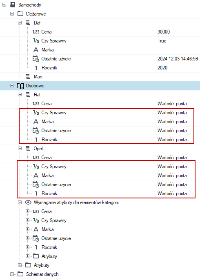This screenshot has height=278, width=200.
Task: Click the Osobowe category book icon
Action: (20, 86)
